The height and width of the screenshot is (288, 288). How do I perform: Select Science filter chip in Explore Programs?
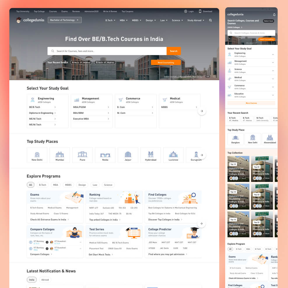(x=108, y=185)
